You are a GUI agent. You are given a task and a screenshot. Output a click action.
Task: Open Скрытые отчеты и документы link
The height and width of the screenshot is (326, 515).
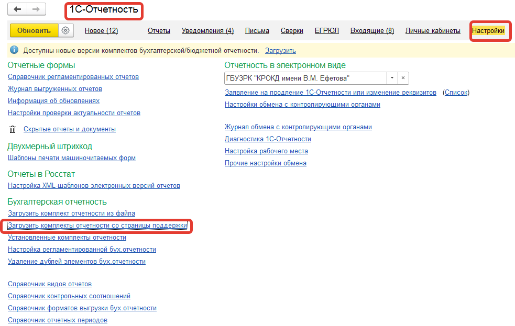[70, 129]
